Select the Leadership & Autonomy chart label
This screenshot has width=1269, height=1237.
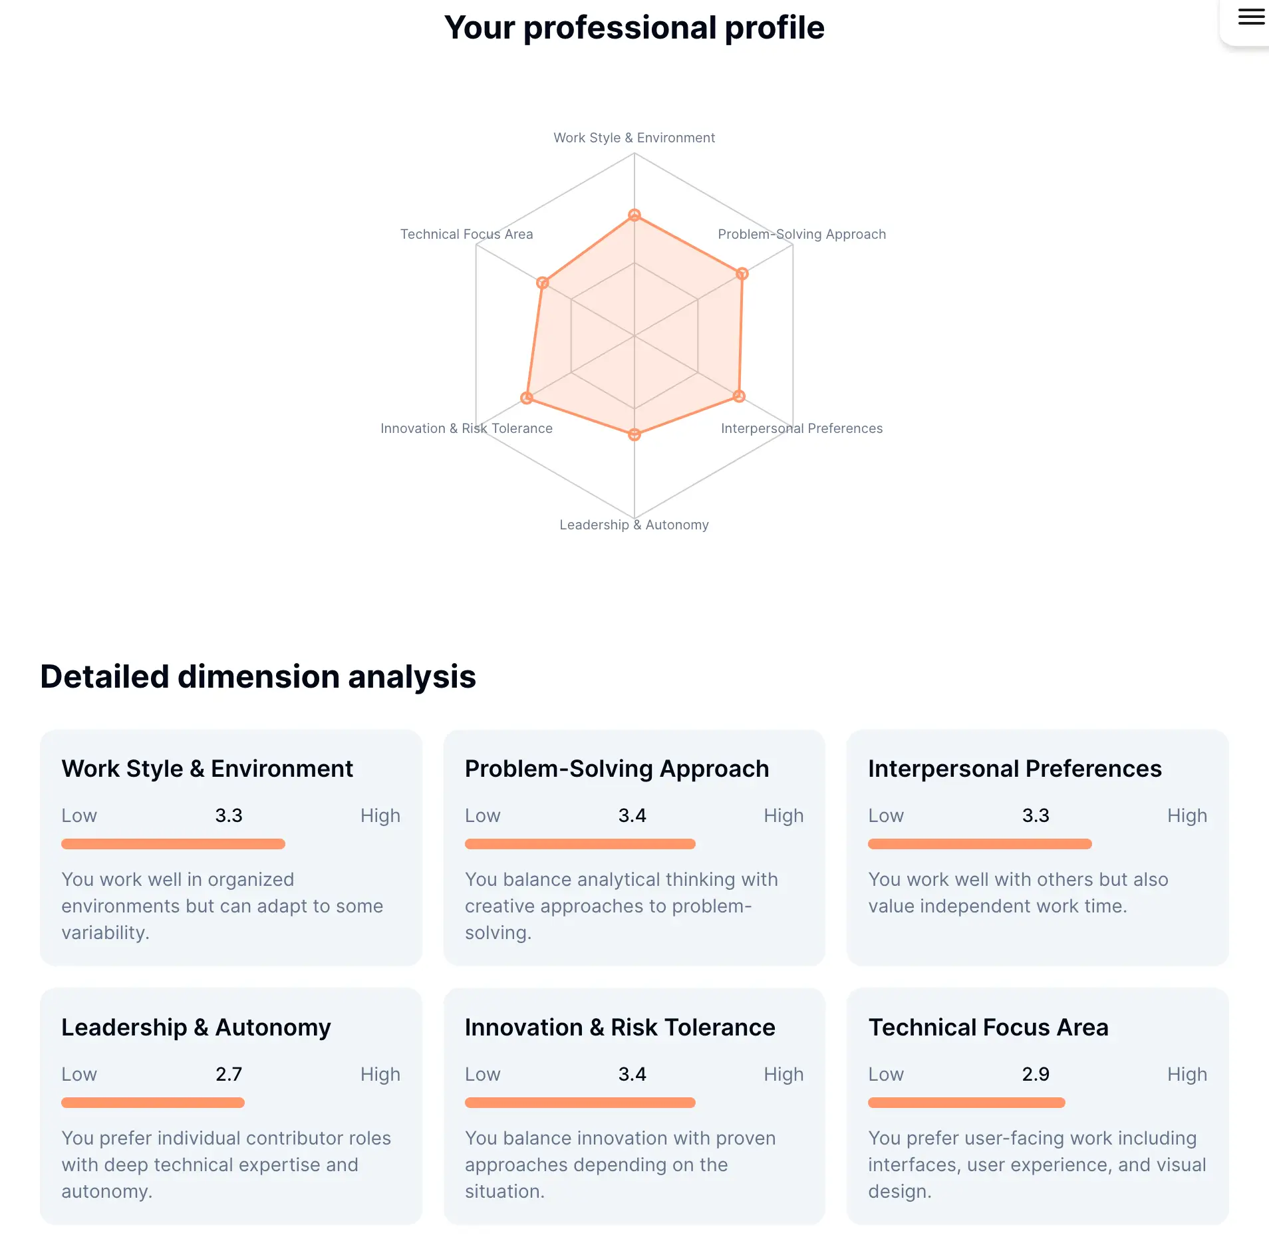(x=634, y=525)
